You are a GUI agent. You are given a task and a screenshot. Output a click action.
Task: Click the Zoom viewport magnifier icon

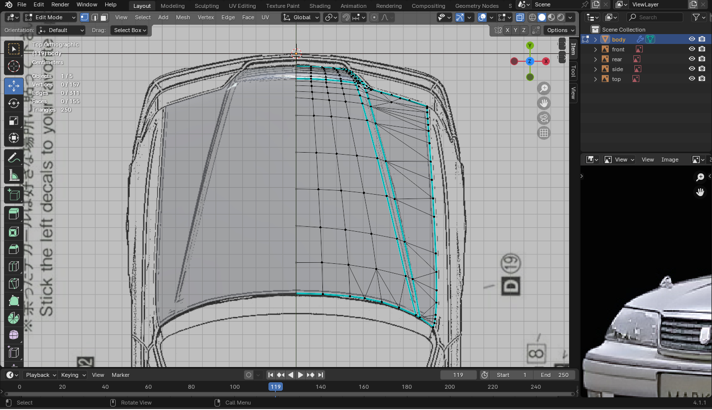pyautogui.click(x=544, y=88)
